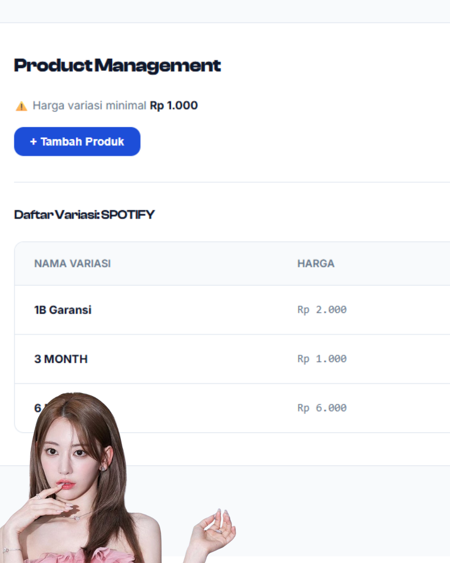Click the Daftar Variasi: SPOTIFY heading

tap(84, 215)
